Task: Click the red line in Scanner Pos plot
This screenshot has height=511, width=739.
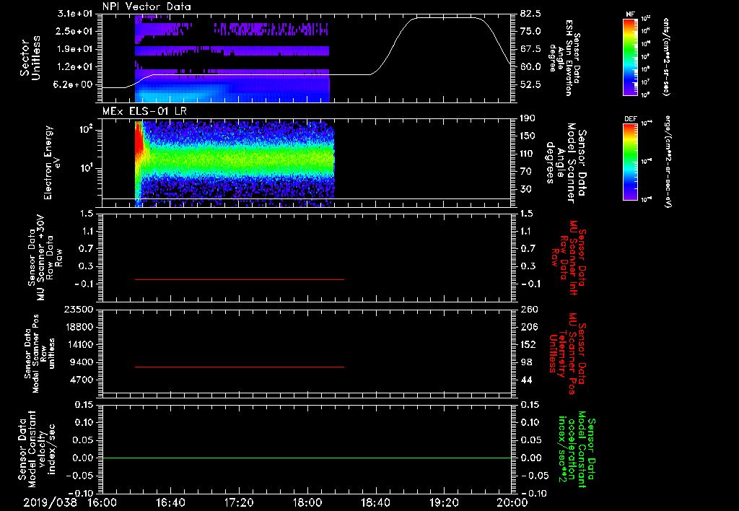Action: pyautogui.click(x=240, y=367)
